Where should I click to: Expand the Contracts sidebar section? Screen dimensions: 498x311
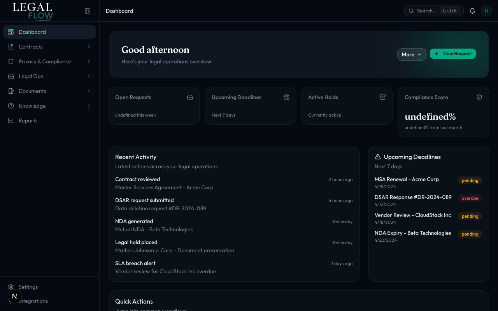coord(88,47)
